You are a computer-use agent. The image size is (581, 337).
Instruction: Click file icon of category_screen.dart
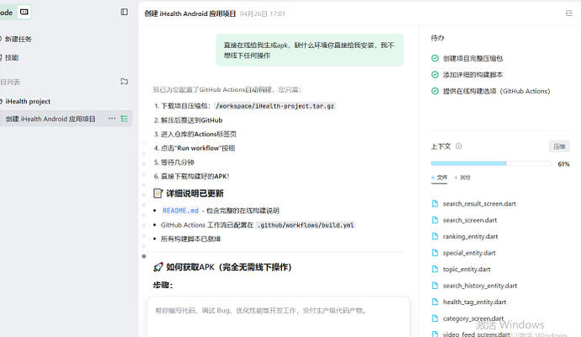[435, 318]
